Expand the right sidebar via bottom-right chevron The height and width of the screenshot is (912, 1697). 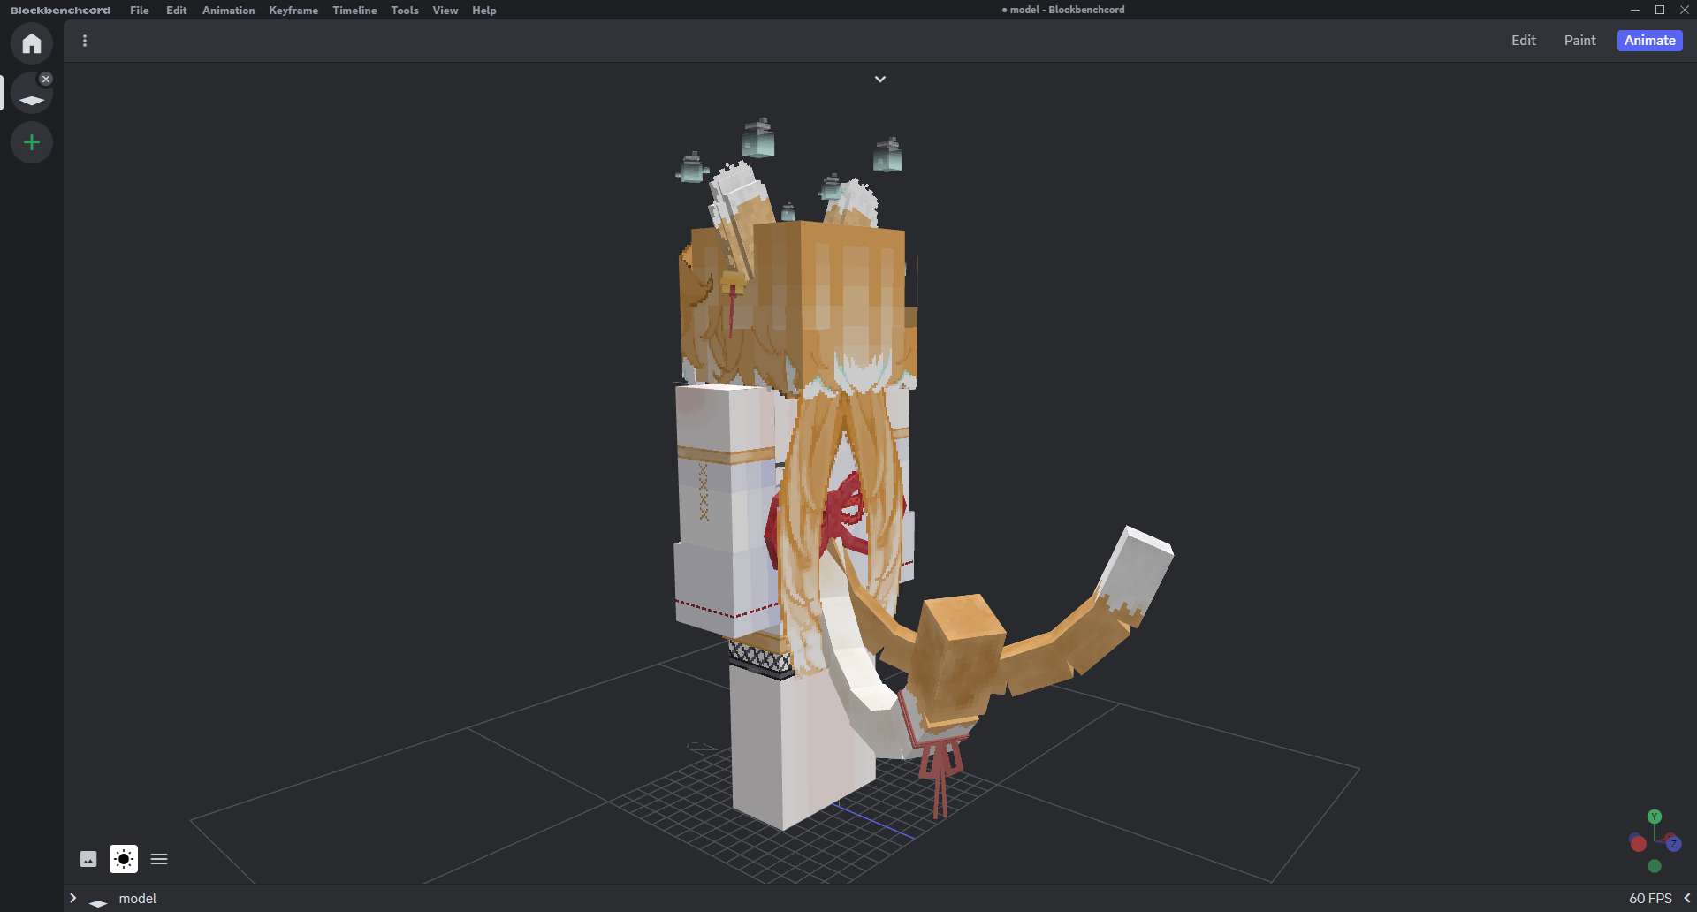1686,898
